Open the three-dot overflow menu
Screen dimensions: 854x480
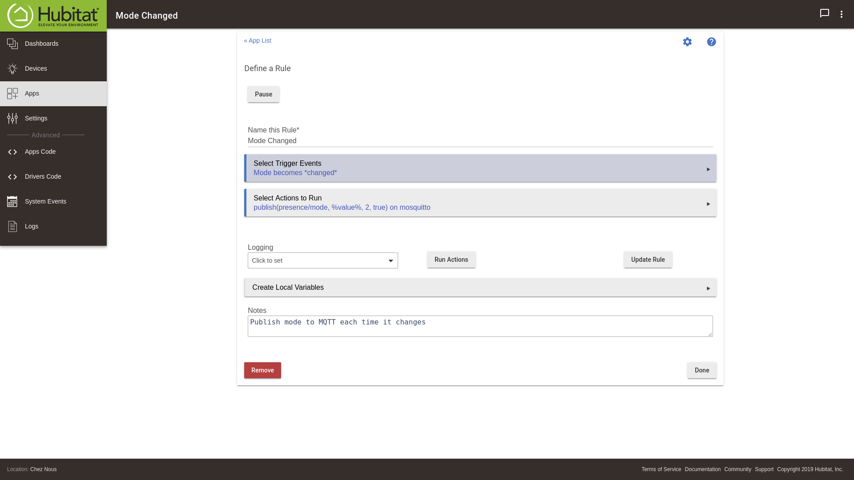click(x=841, y=14)
